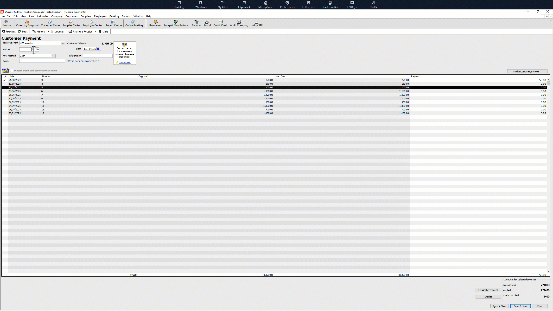The width and height of the screenshot is (553, 311).
Task: Open the Payroll centre
Action: (x=207, y=23)
